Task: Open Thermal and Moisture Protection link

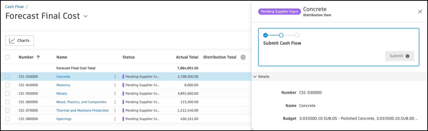Action: click(x=82, y=111)
